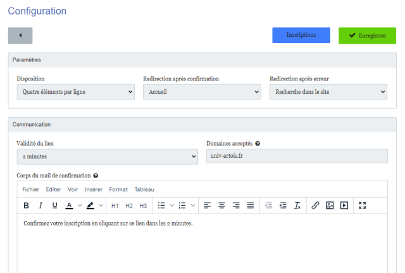Apply Heading 1 style
This screenshot has width=405, height=273.
tap(115, 206)
